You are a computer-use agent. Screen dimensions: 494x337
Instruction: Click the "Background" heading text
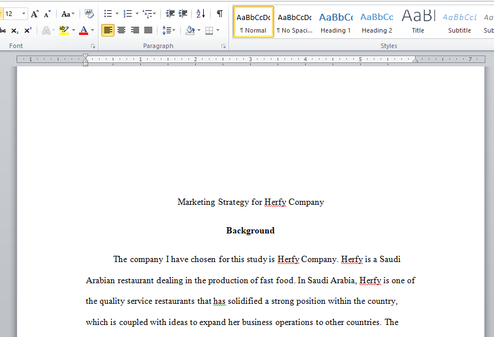[251, 231]
